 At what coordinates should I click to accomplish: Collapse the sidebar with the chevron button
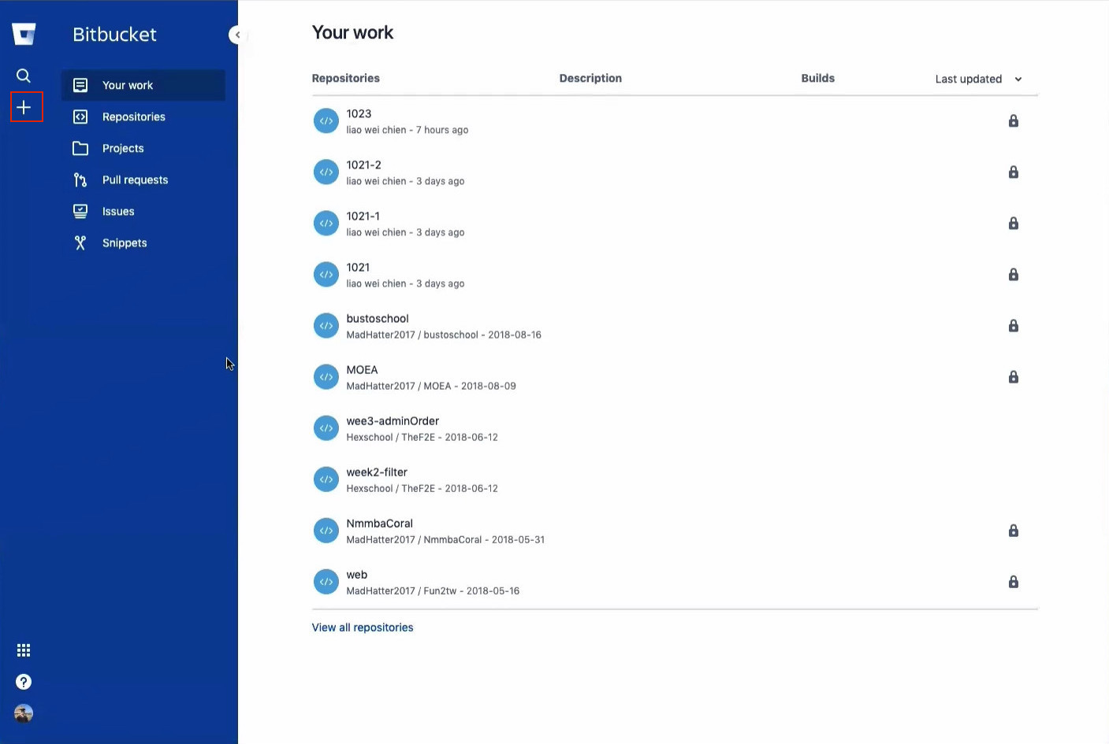point(237,35)
